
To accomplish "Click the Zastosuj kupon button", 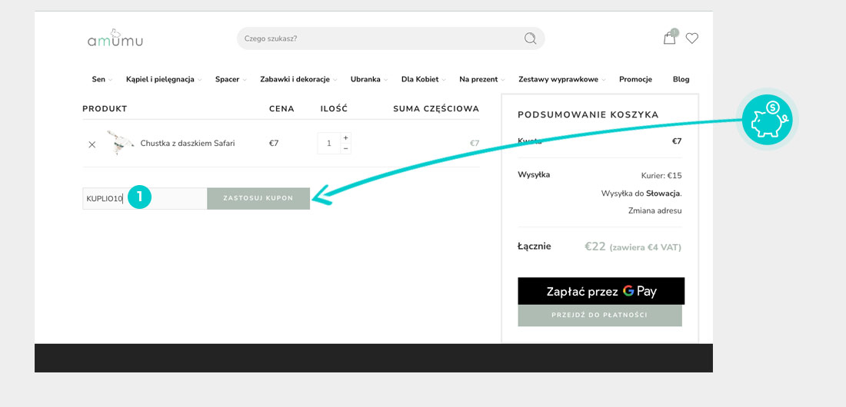I will coord(258,198).
